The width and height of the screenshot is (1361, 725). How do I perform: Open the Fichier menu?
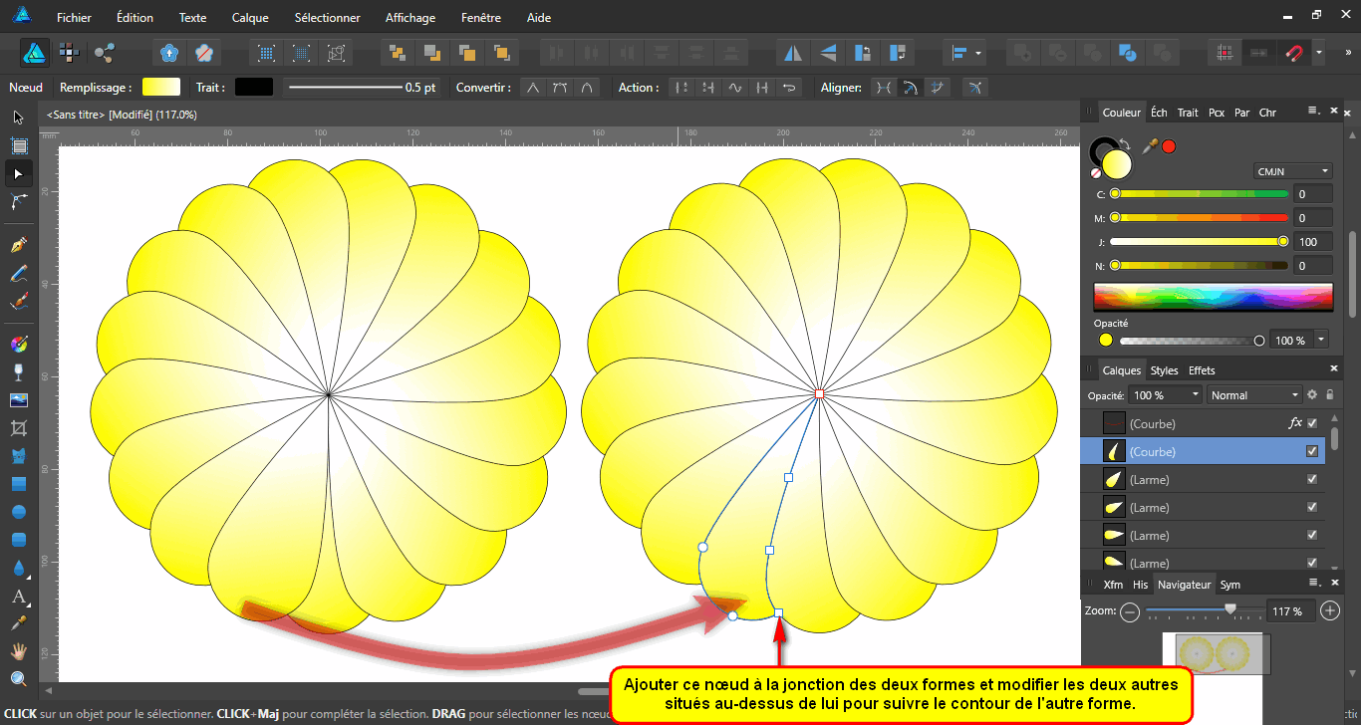[x=74, y=18]
